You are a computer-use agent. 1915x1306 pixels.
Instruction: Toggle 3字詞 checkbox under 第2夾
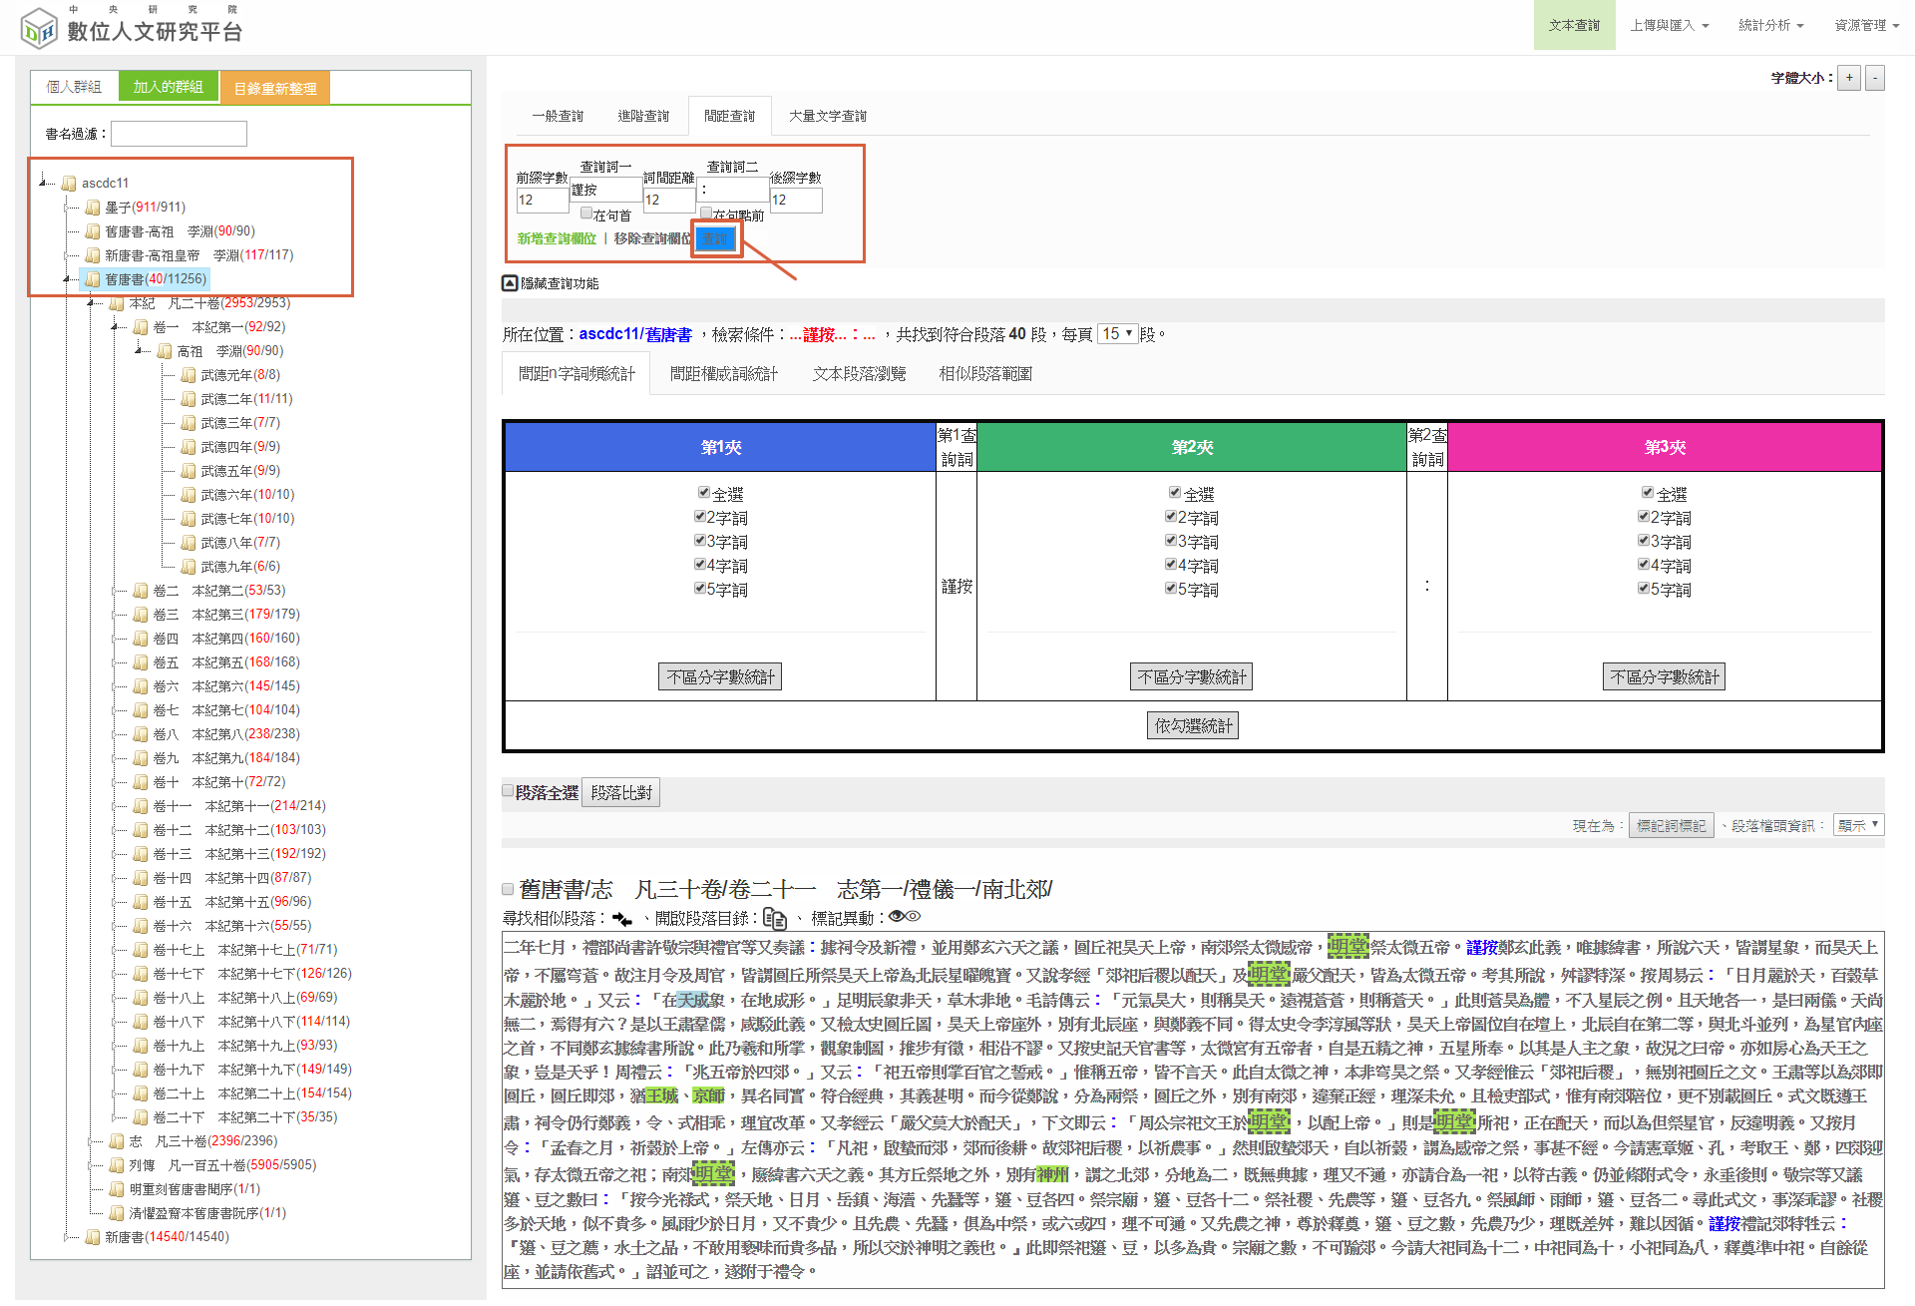click(1171, 541)
